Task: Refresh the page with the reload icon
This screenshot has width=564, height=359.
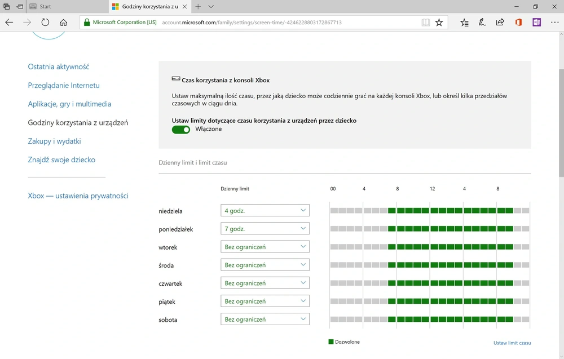Action: (45, 23)
